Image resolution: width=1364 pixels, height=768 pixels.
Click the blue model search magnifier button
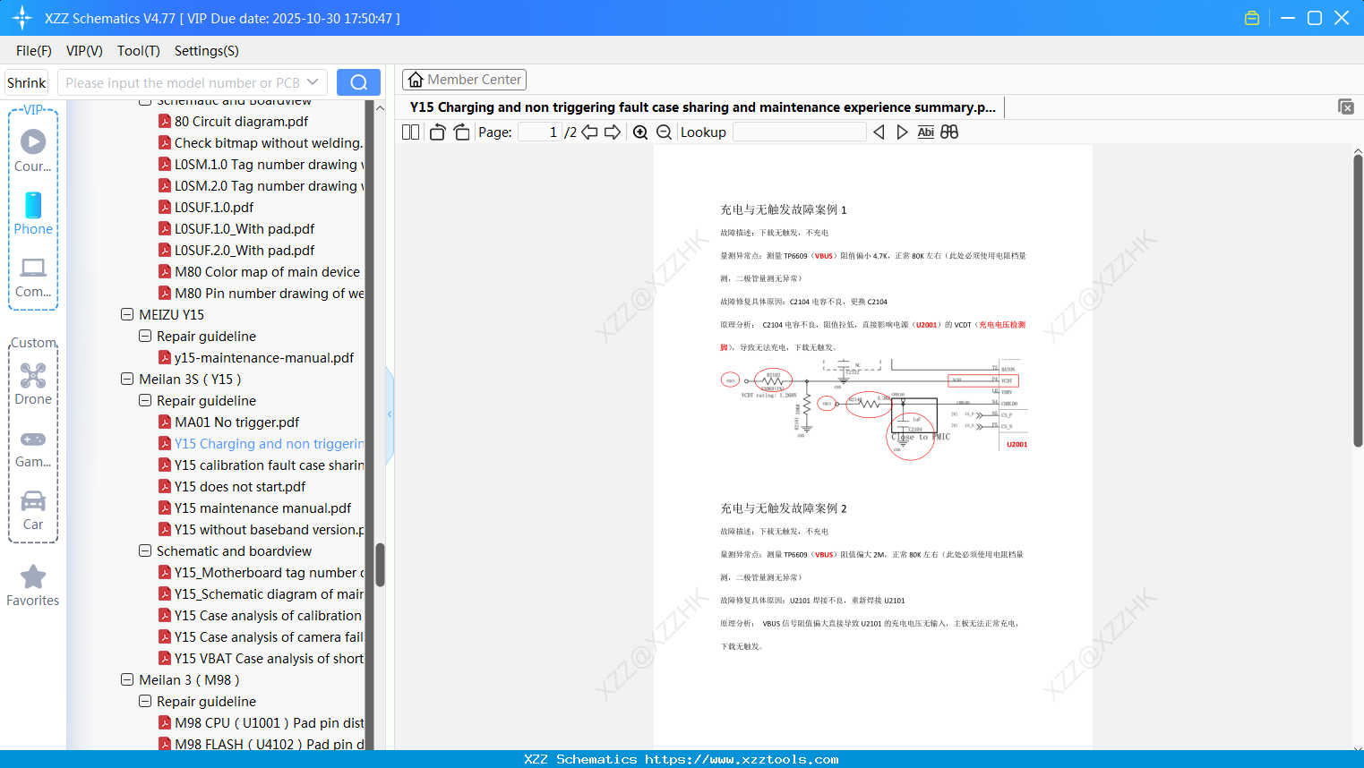tap(357, 81)
